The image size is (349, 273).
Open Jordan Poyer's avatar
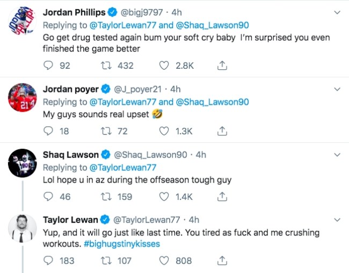coord(22,99)
